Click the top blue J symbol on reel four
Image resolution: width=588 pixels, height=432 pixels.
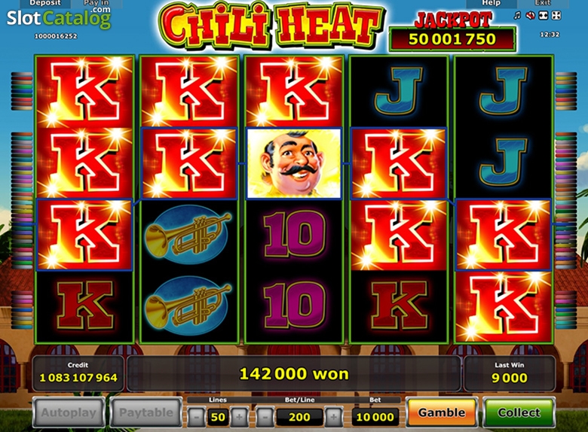point(399,91)
